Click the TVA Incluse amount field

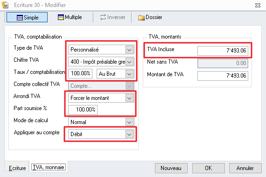223,51
